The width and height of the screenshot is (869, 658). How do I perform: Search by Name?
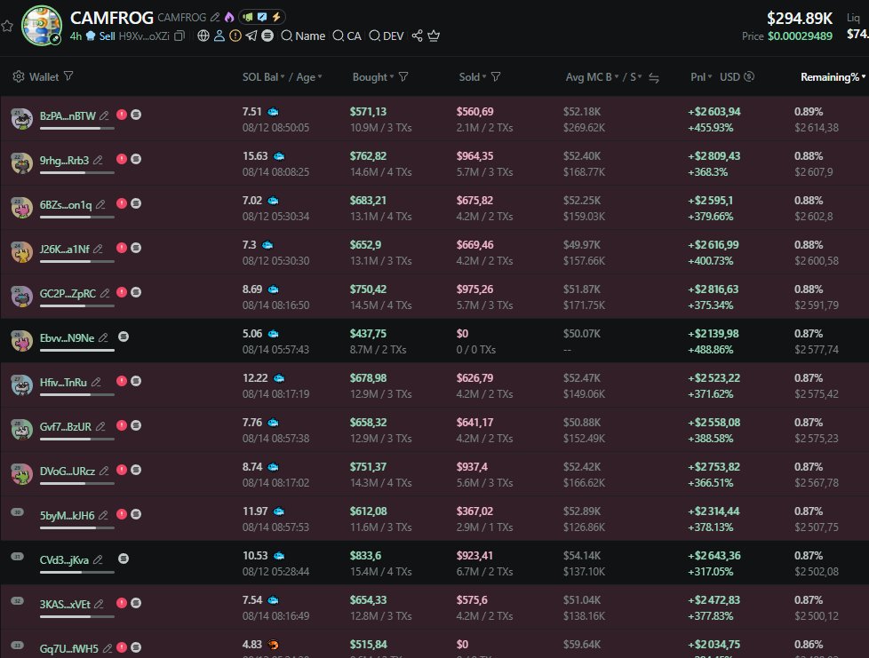(303, 36)
